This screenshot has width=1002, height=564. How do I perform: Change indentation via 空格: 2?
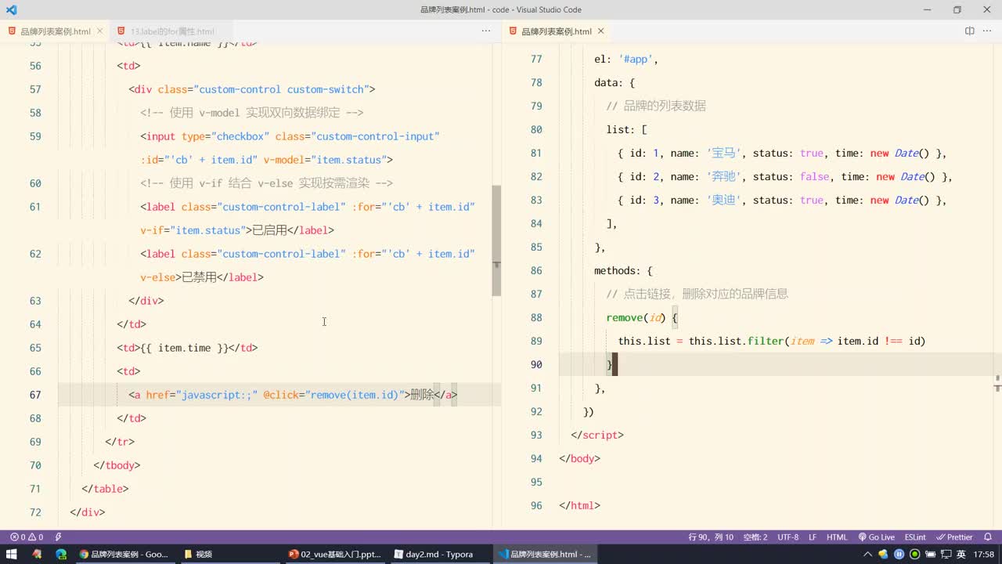pos(755,537)
